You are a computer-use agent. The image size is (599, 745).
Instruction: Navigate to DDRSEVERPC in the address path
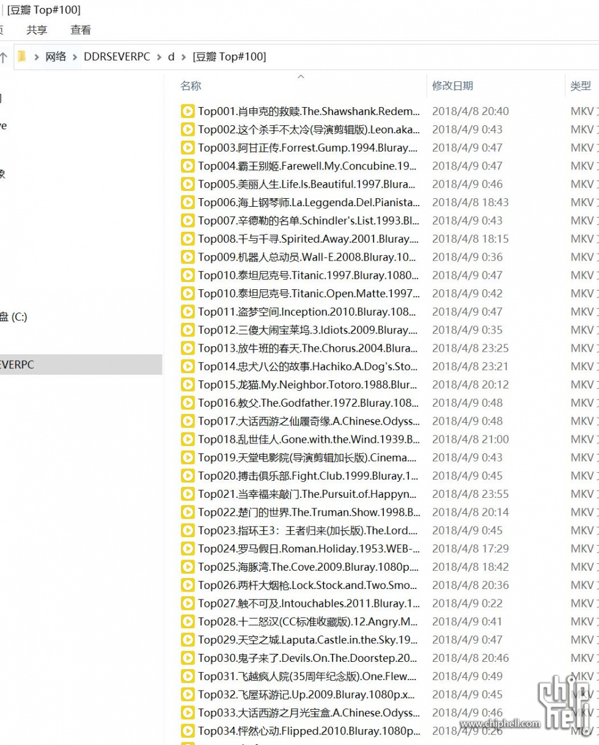coord(117,56)
